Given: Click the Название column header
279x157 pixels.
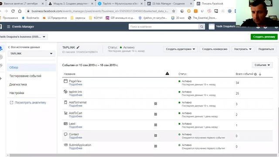Looking at the screenshot, I should (x=70, y=74).
